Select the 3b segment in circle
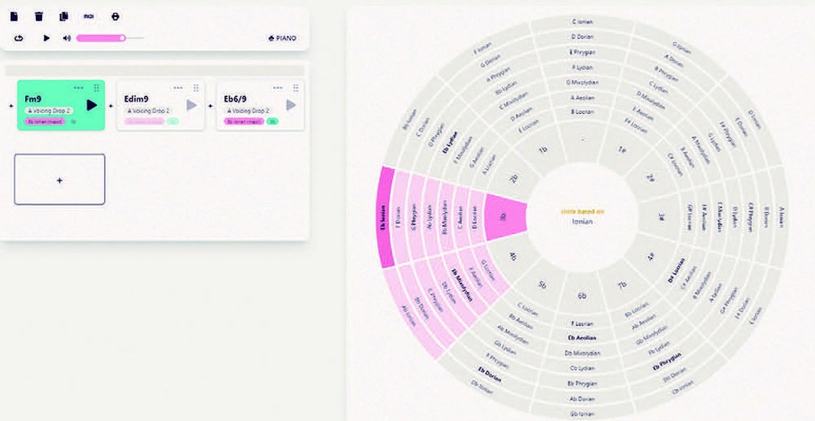This screenshot has width=815, height=421. pos(505,218)
